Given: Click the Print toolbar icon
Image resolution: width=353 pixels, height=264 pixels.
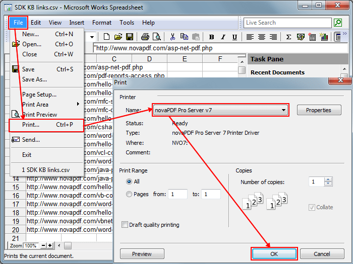Looking at the screenshot, I should (x=145, y=37).
